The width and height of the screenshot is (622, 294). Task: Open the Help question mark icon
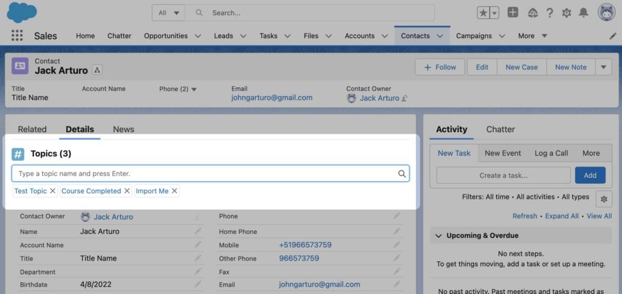(549, 13)
